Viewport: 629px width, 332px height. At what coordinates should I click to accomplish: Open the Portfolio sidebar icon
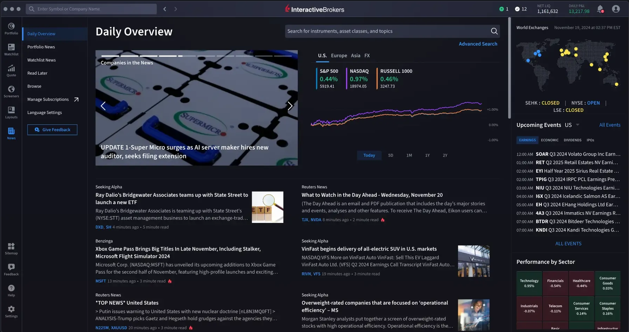click(x=11, y=29)
